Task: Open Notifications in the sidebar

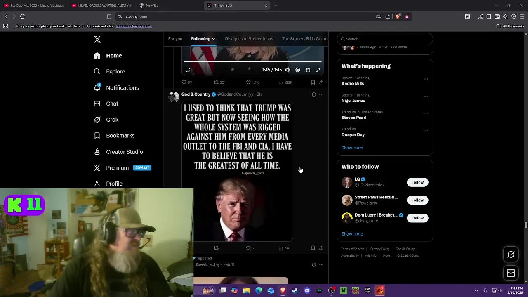Action: [x=116, y=88]
